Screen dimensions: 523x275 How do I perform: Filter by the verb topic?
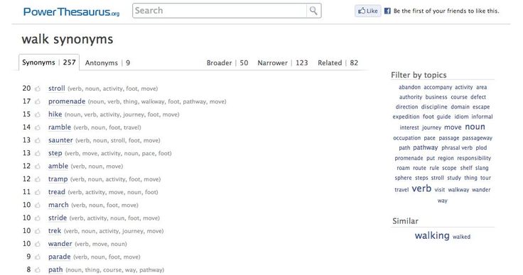click(421, 189)
